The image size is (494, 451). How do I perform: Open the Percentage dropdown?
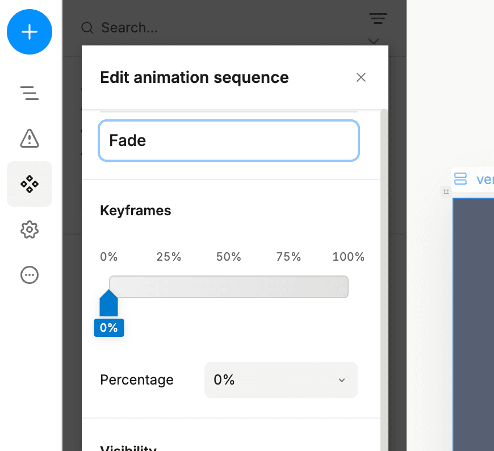(x=341, y=380)
